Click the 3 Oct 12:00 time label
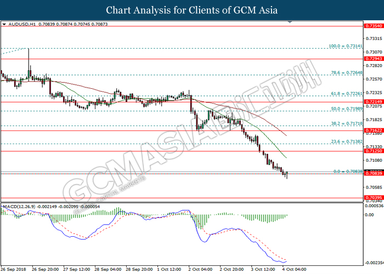This screenshot has height=274, width=384. 263,270
